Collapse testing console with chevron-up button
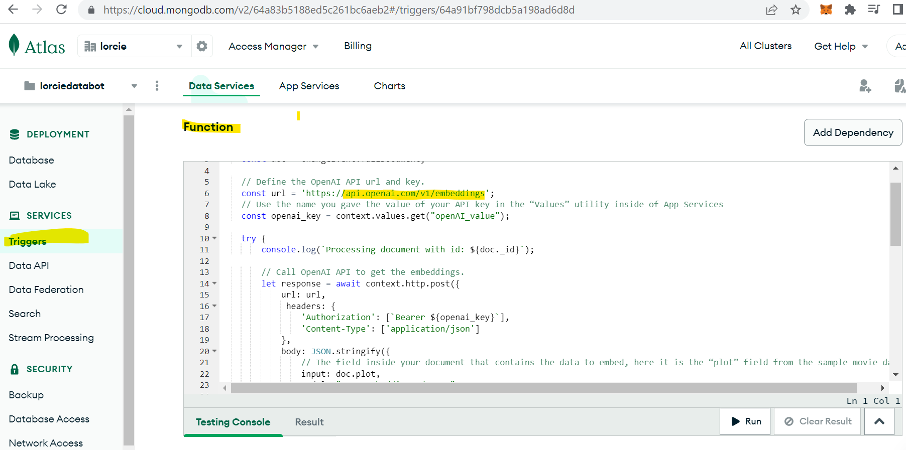Viewport: 906px width, 450px height. coord(879,421)
